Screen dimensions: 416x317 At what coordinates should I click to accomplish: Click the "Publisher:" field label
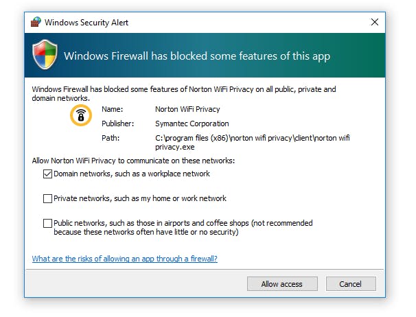[117, 124]
